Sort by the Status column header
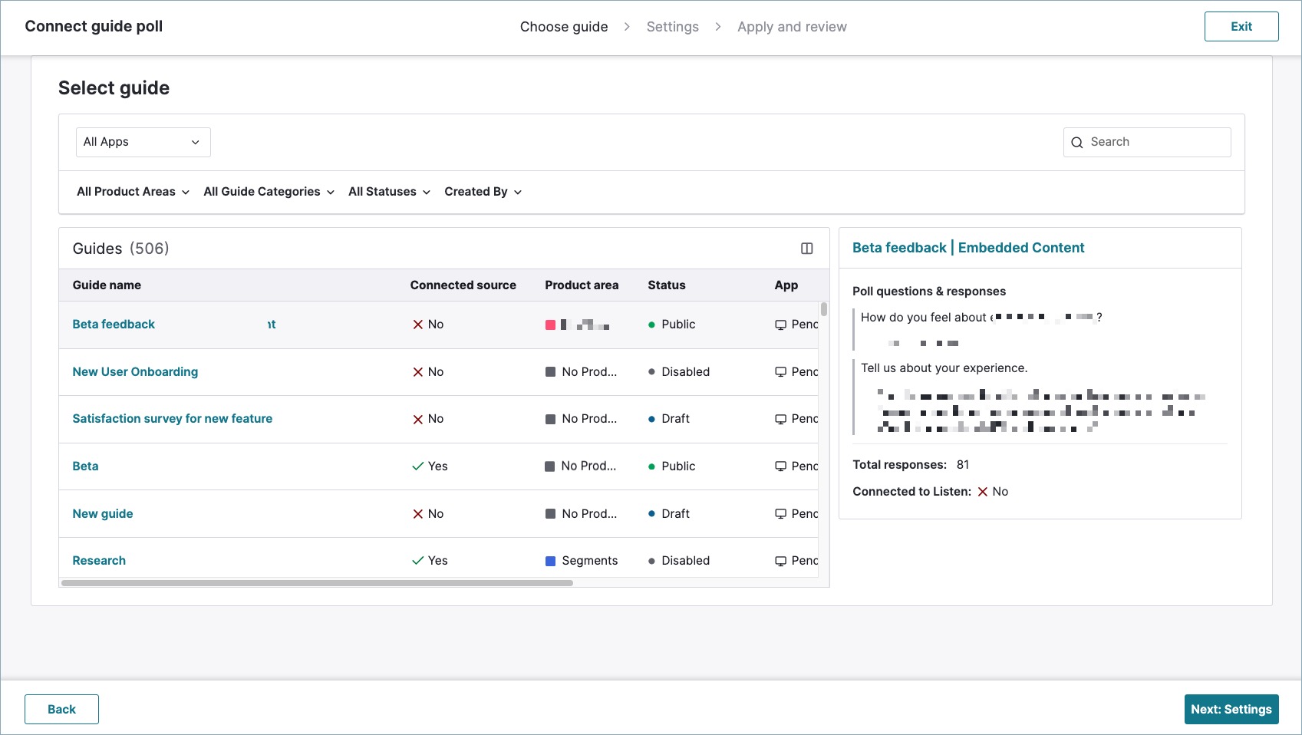This screenshot has height=735, width=1302. point(667,285)
